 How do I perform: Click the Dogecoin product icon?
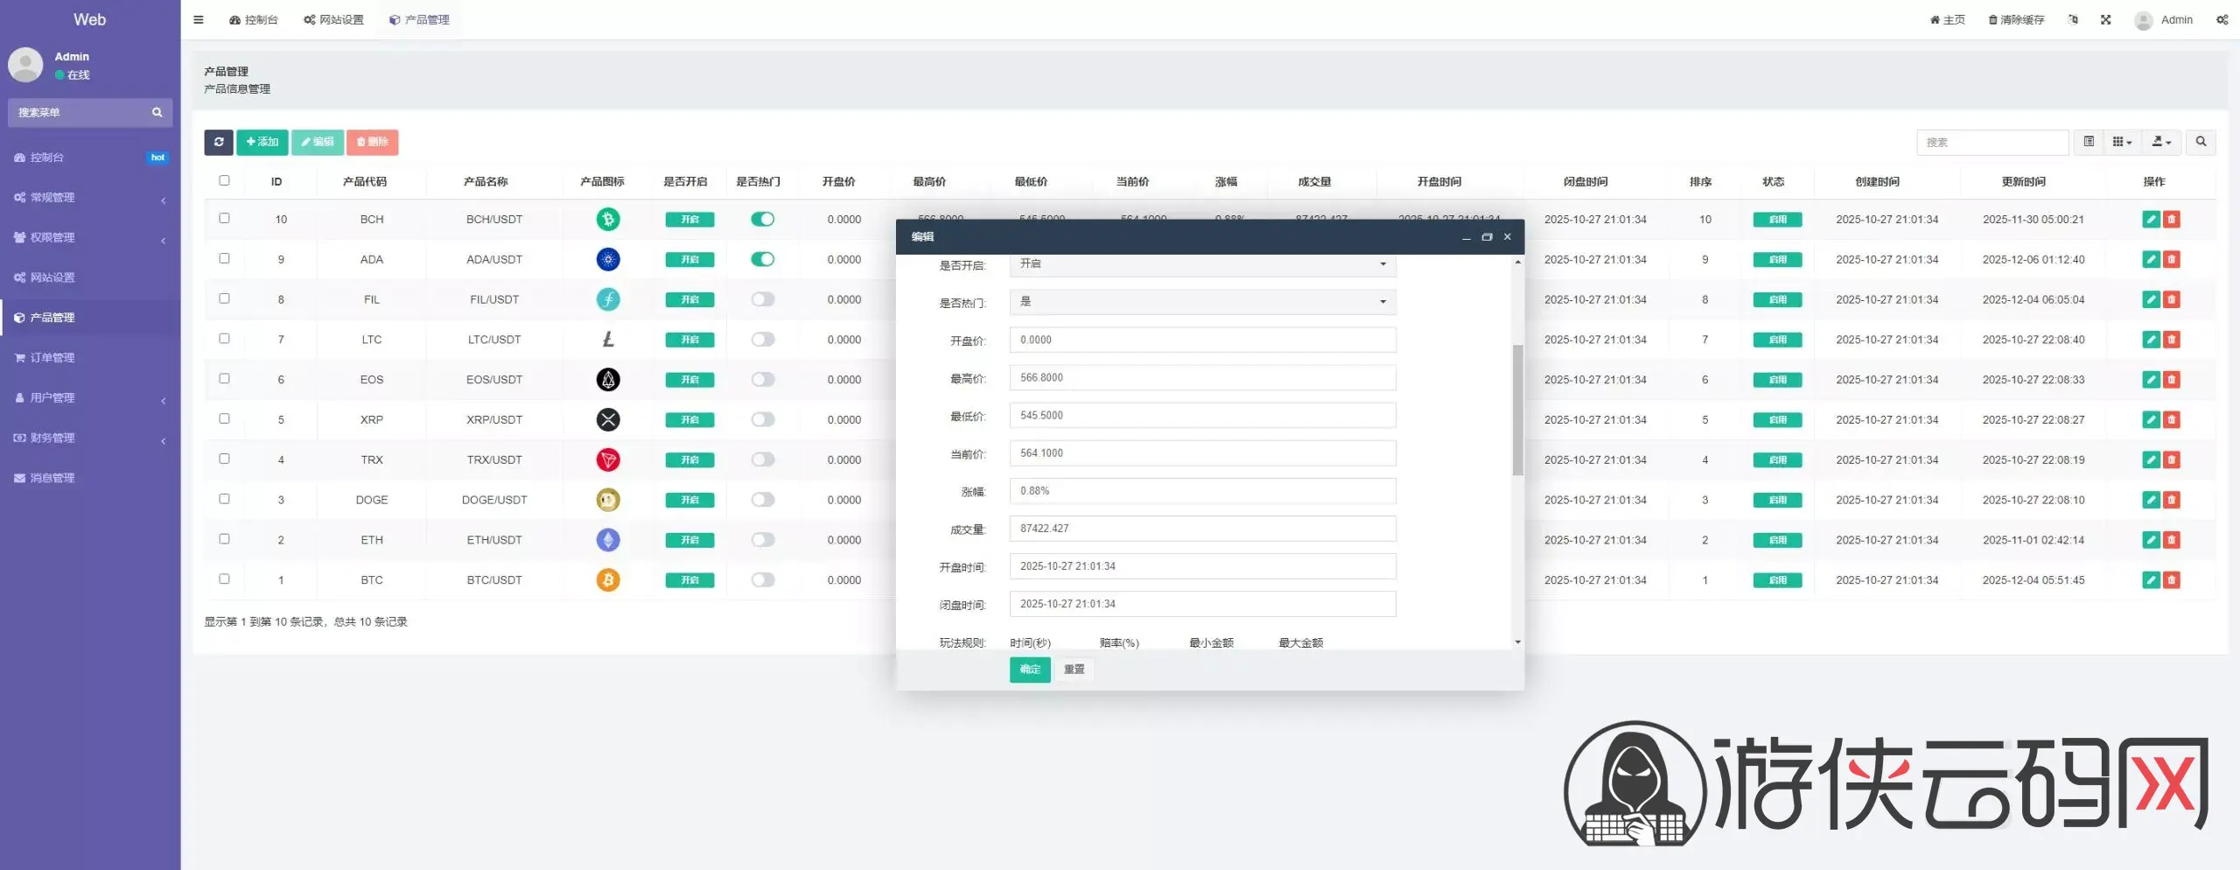pyautogui.click(x=608, y=500)
